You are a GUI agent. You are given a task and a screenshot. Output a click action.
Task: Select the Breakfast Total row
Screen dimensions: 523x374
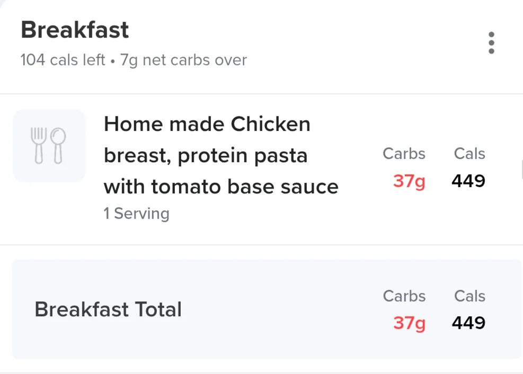267,309
